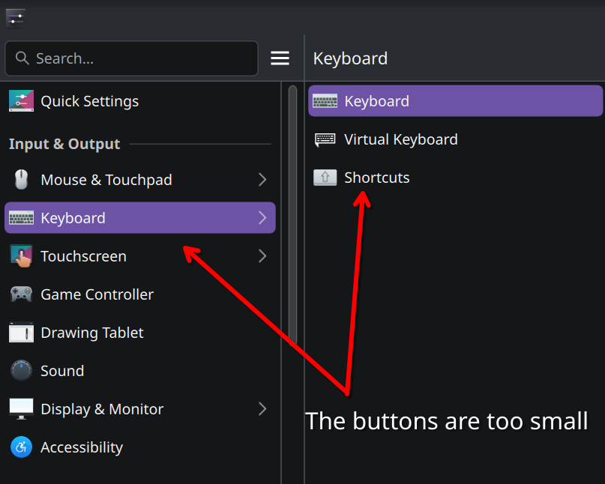Viewport: 605px width, 484px height.
Task: Click the sidebar vertical scrollbar
Action: (292, 225)
